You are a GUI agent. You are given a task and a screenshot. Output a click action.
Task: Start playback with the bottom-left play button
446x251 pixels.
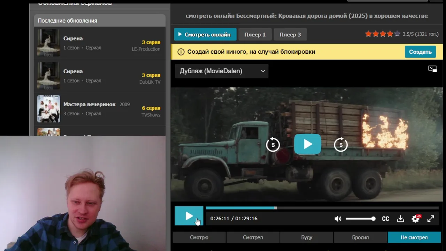(189, 216)
